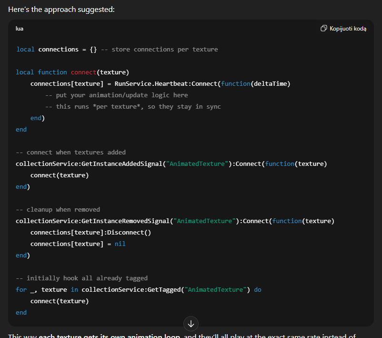
Task: Select the "lua" language label
Action: [x=19, y=28]
